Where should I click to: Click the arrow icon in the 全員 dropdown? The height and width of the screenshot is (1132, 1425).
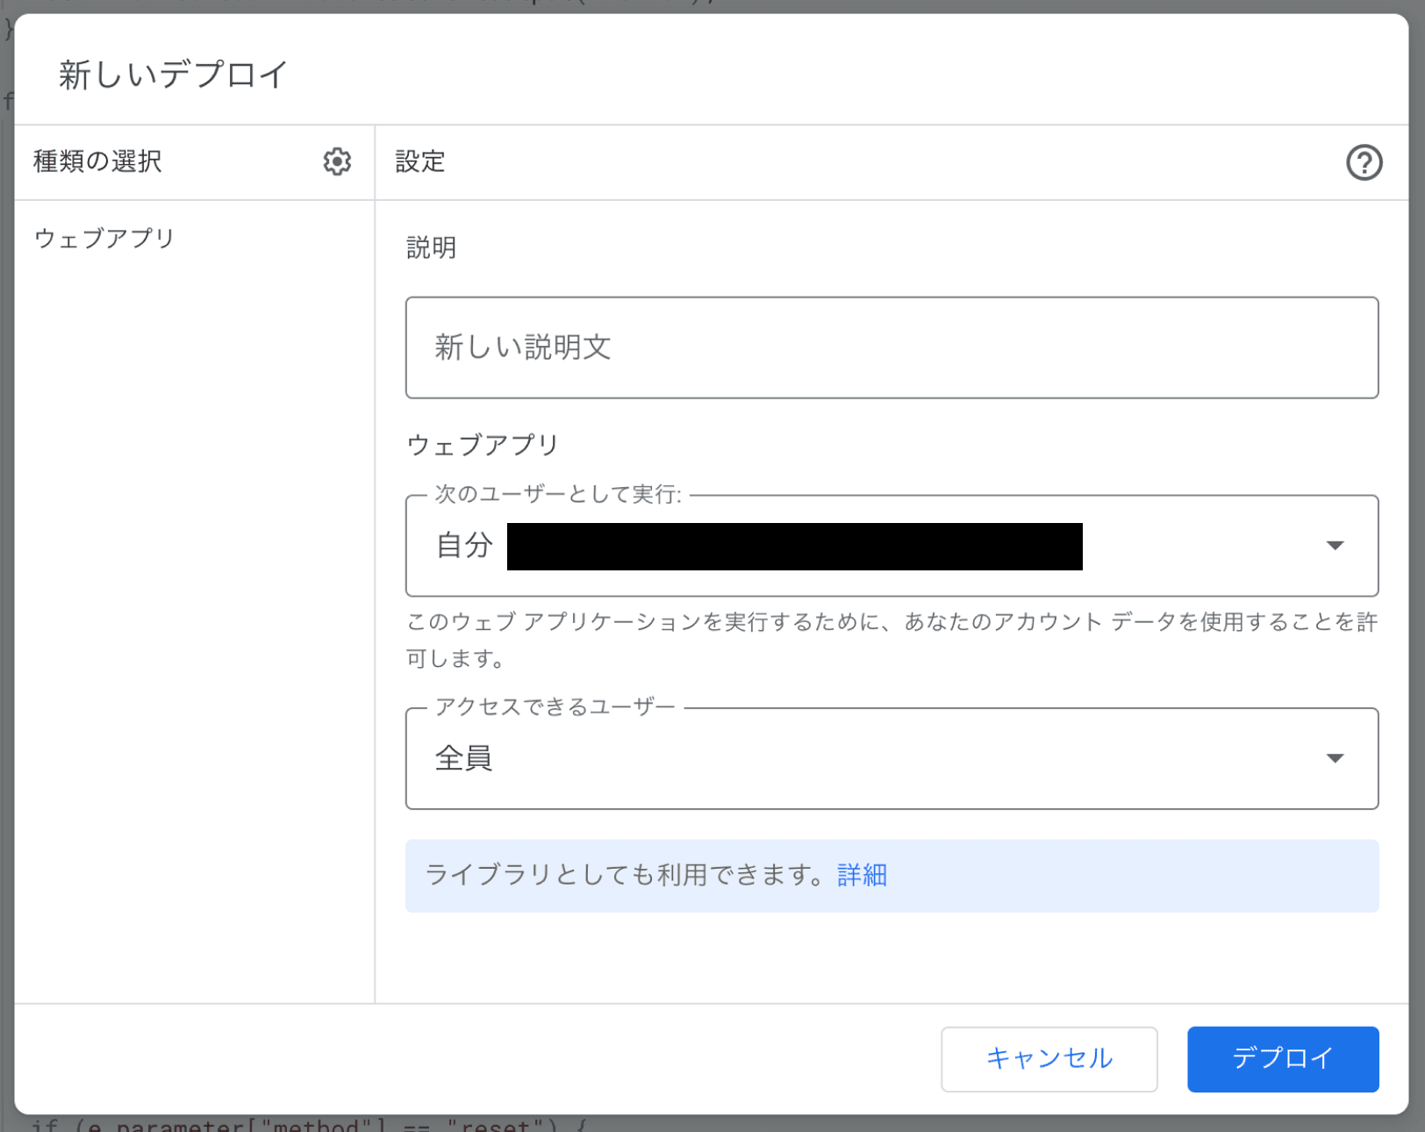click(1335, 758)
